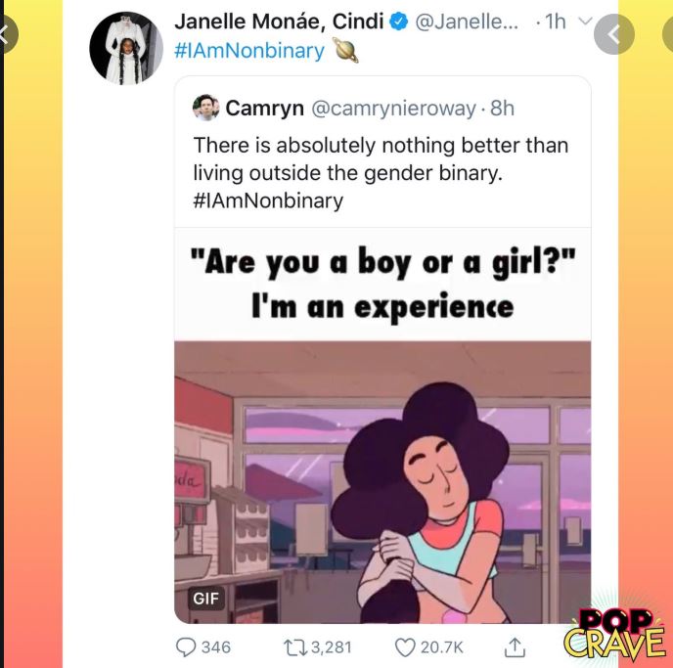Open the share upload icon

coord(515,647)
